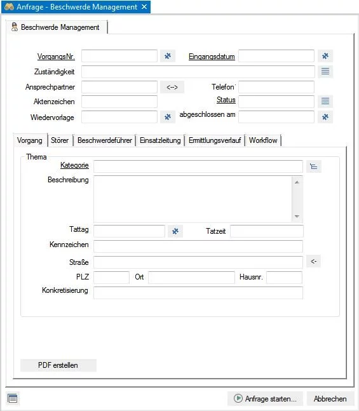Switch to the Vorgang tab
Viewport: 359px width, 411px height.
click(30, 140)
